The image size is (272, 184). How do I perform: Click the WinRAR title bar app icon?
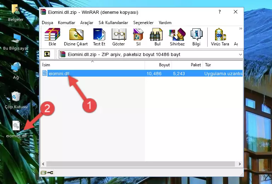coord(43,12)
